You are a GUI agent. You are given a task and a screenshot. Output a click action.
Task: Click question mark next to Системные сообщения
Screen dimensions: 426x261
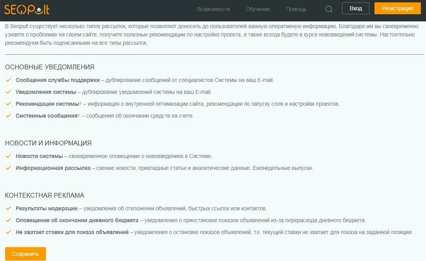pyautogui.click(x=79, y=116)
